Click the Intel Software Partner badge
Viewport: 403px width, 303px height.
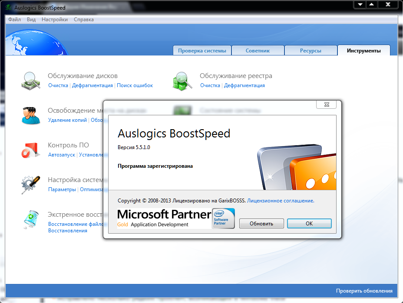[x=223, y=218]
